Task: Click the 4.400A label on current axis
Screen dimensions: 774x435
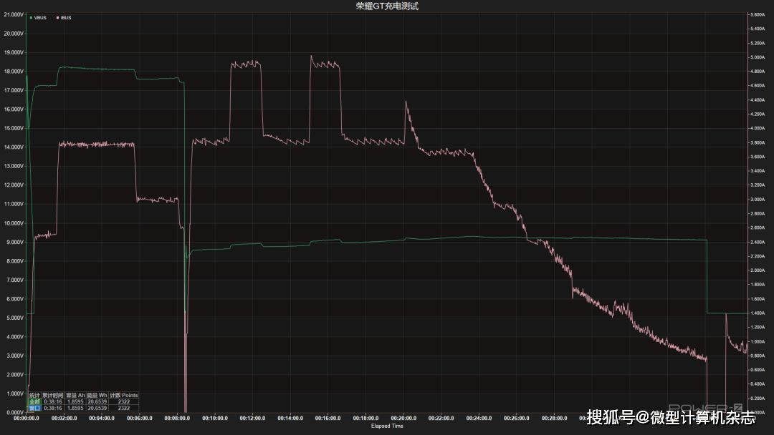Action: point(758,100)
